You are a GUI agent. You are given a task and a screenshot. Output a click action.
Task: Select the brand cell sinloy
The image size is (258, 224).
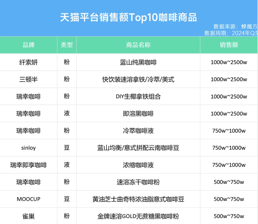(29, 148)
